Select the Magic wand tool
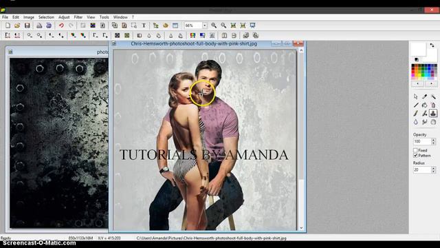This screenshot has height=248, width=440. click(433, 96)
